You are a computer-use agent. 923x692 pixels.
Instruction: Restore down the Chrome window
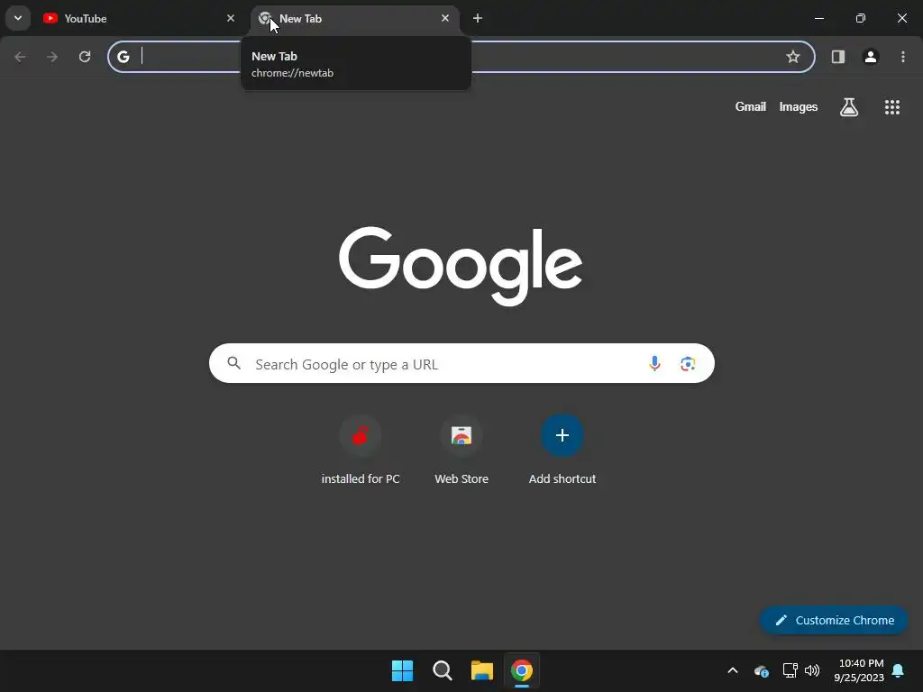coord(861,18)
